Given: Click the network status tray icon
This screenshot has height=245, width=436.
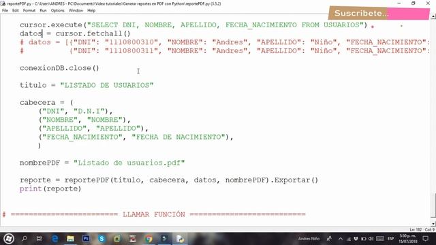Looking at the screenshot, I should 348,239.
